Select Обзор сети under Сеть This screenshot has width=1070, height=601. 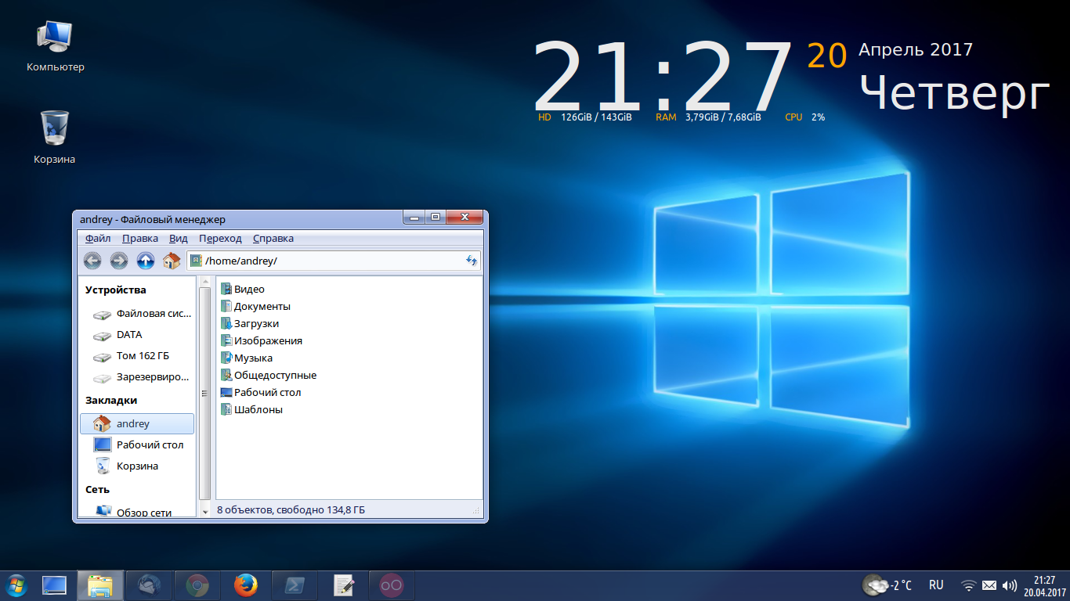pyautogui.click(x=137, y=512)
